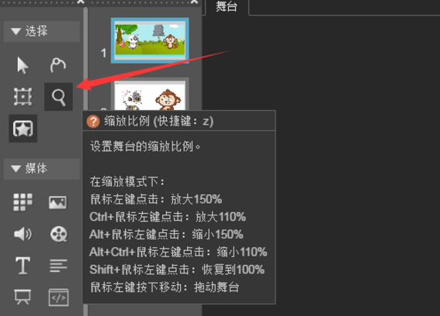
Task: Click the star favorites frame icon
Action: (23, 129)
